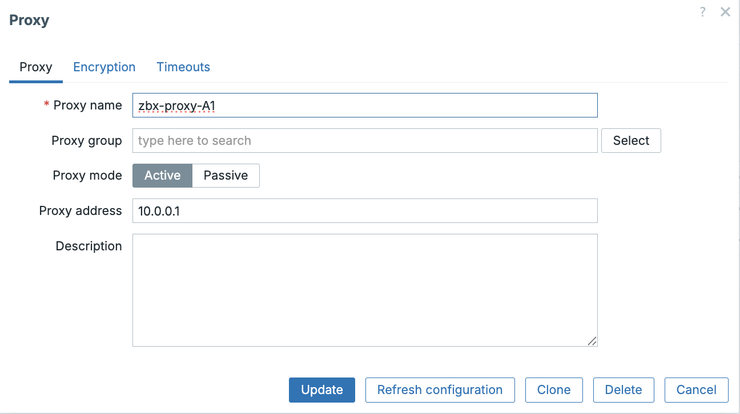Select the Proxy tab
740x414 pixels.
click(x=35, y=67)
